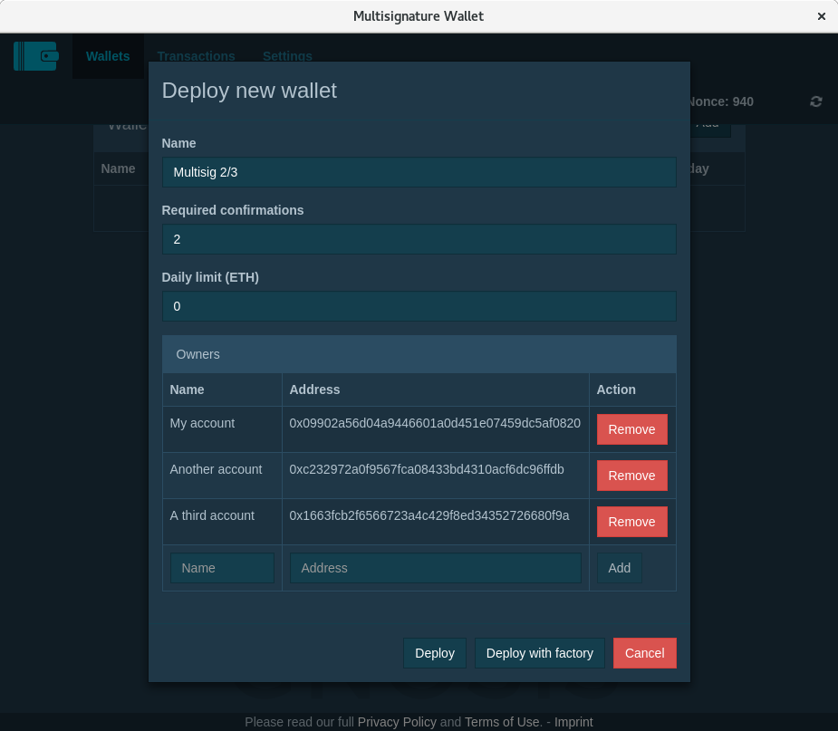Remove the Another account owner
Screen dimensions: 838x731
pyautogui.click(x=631, y=476)
